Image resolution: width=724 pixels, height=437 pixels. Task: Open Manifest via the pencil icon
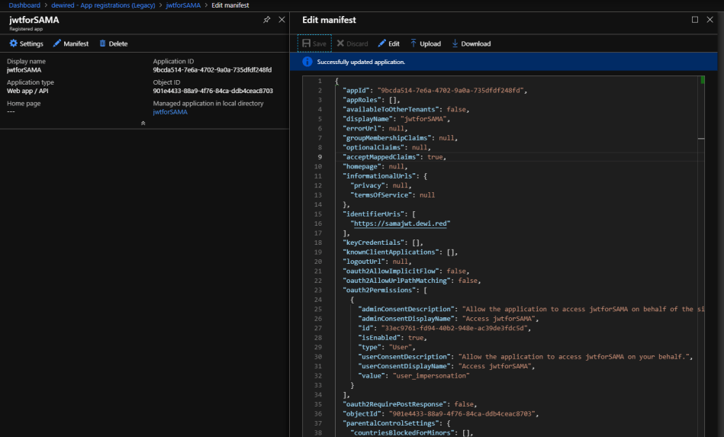click(x=57, y=43)
